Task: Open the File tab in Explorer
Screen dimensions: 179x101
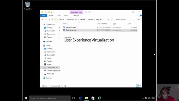Action: point(44,16)
